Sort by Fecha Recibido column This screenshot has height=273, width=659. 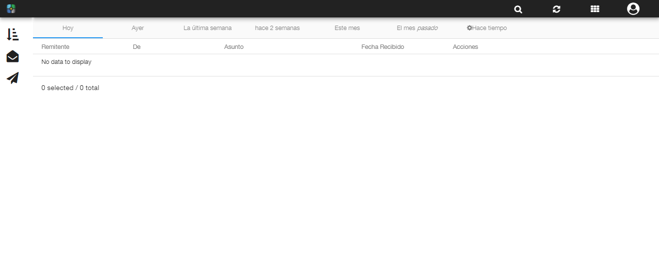pyautogui.click(x=383, y=47)
